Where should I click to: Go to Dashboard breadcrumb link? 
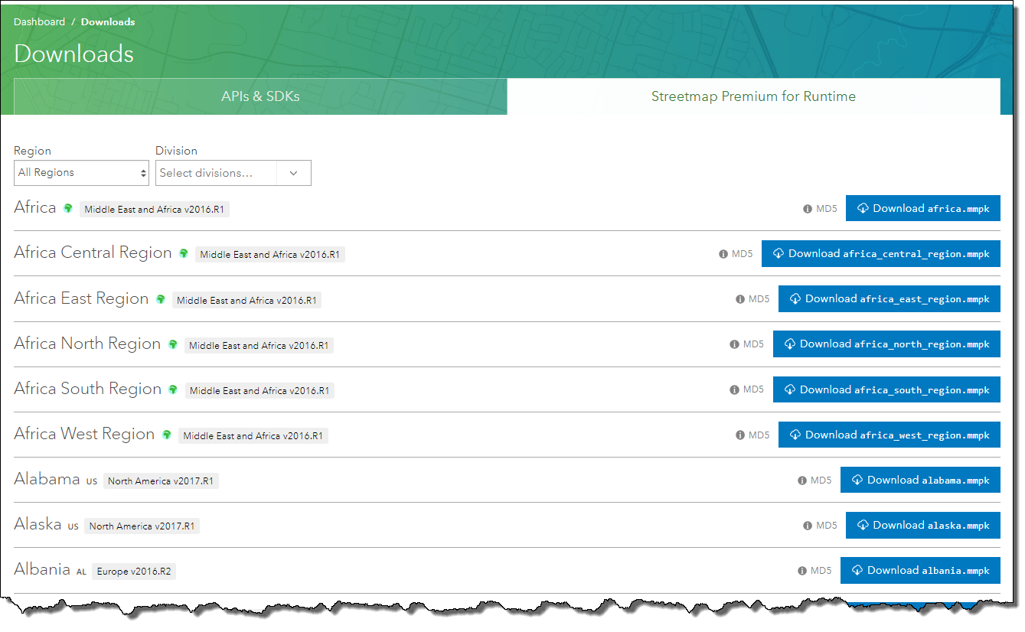[39, 22]
